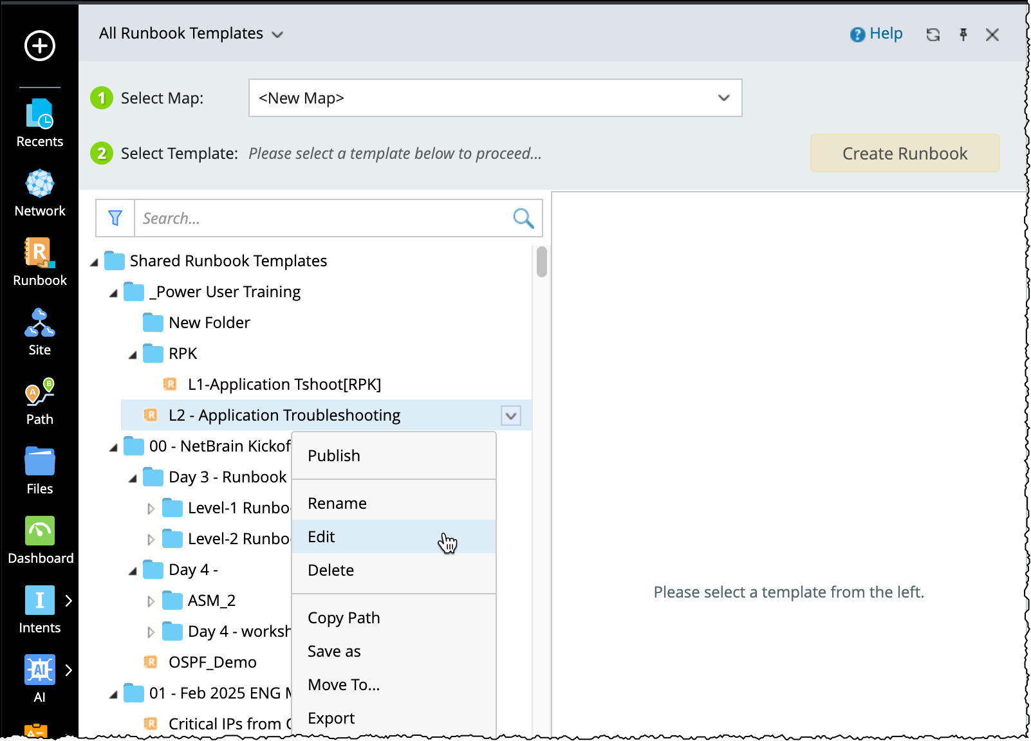Screen dimensions: 1031x741
Task: Click the refresh icon beside Help
Action: coord(933,35)
